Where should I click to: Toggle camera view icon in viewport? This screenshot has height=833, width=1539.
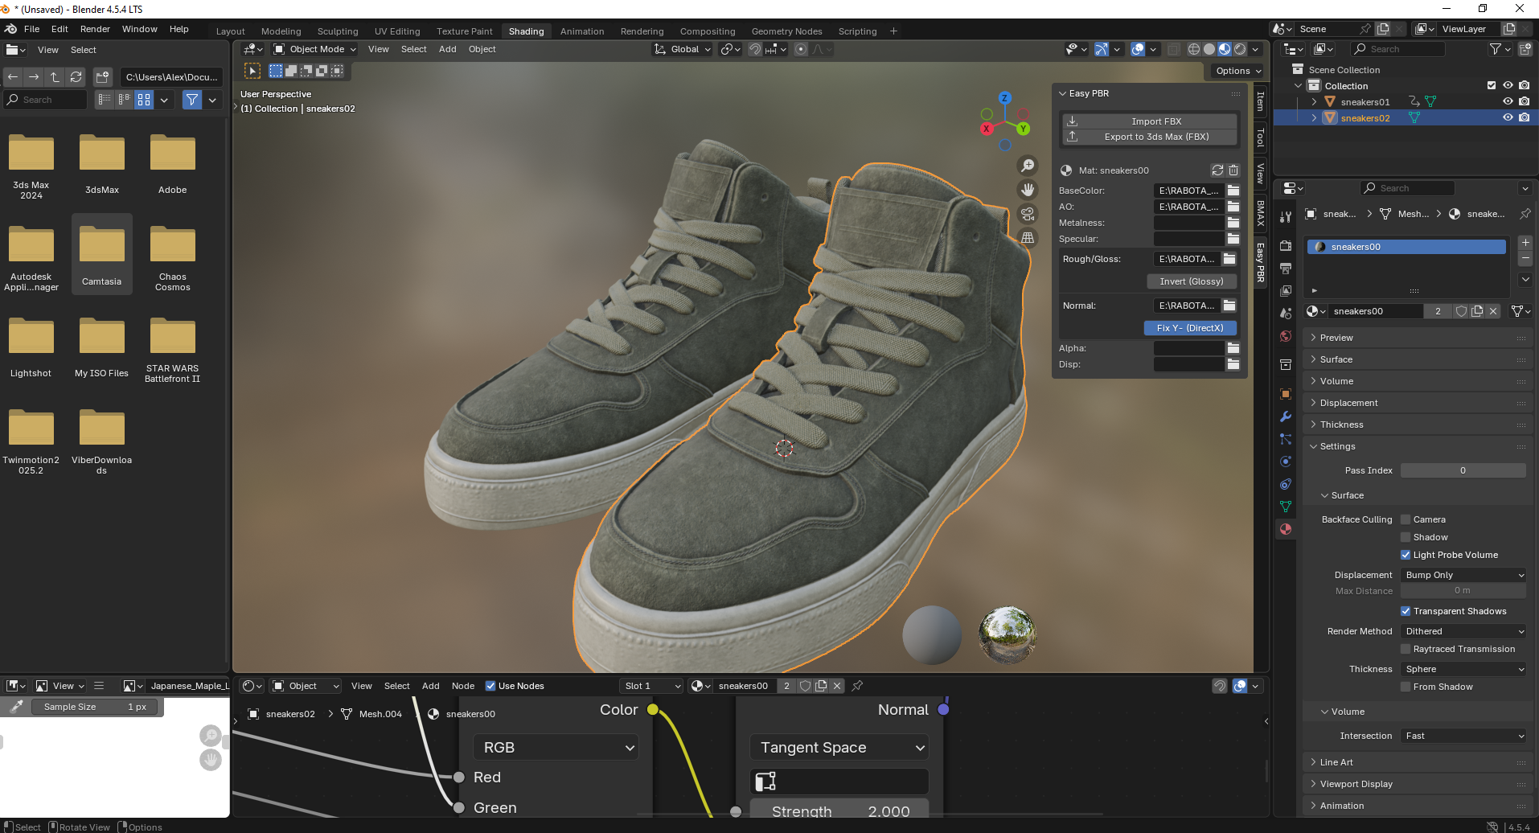pyautogui.click(x=1028, y=214)
